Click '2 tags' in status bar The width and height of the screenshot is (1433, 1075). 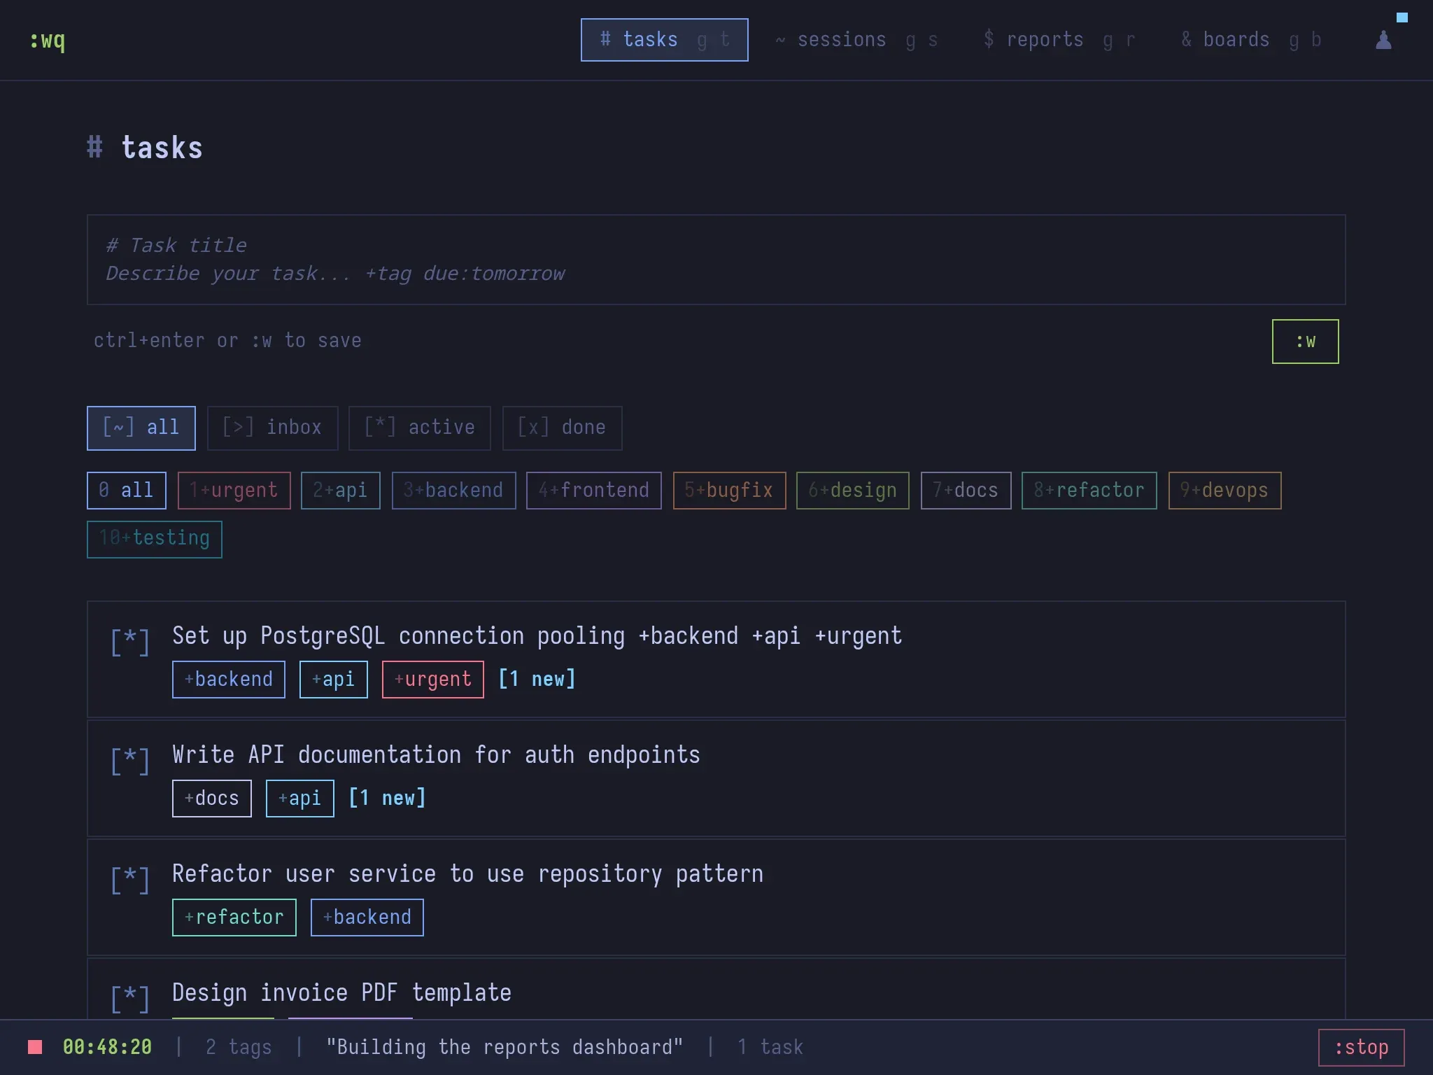click(x=239, y=1047)
